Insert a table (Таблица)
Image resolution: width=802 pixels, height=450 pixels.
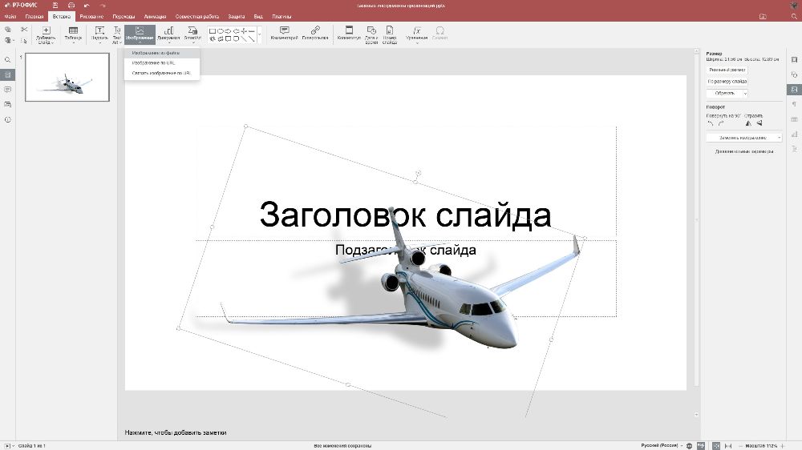pos(73,33)
